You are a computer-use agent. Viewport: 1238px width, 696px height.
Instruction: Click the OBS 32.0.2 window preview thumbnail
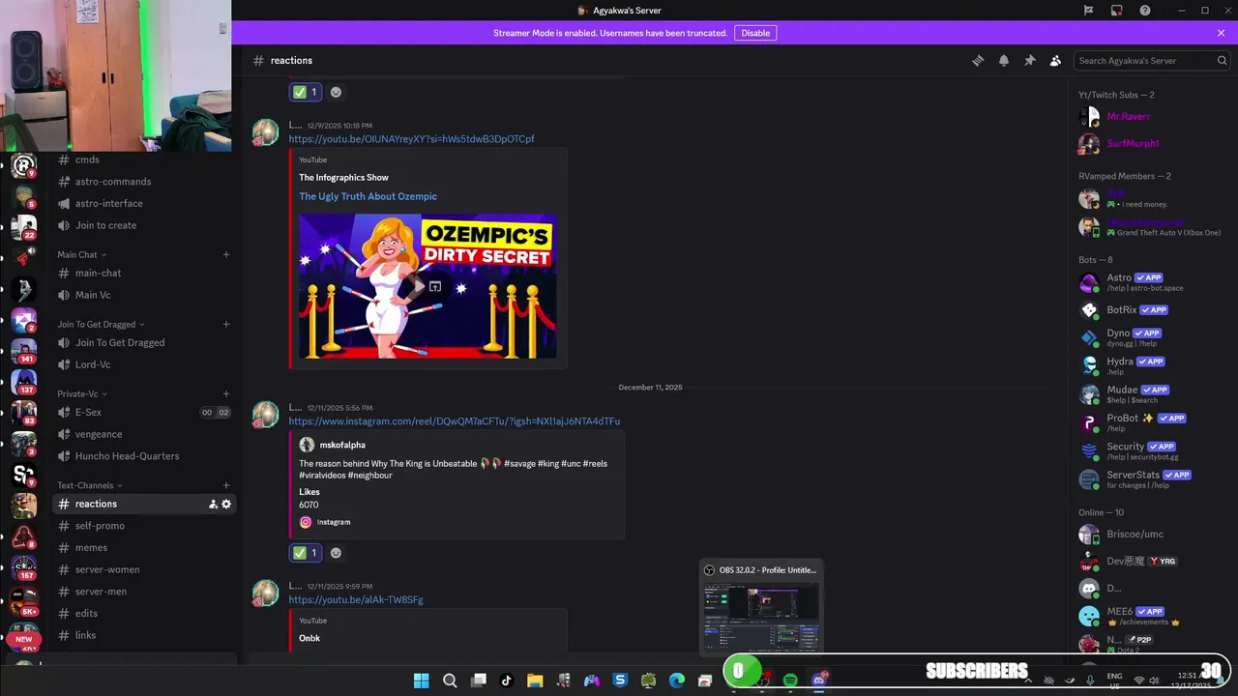pos(762,618)
